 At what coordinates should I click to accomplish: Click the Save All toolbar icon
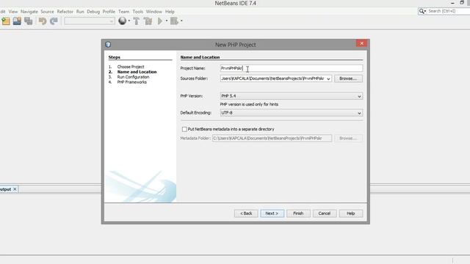tap(29, 21)
